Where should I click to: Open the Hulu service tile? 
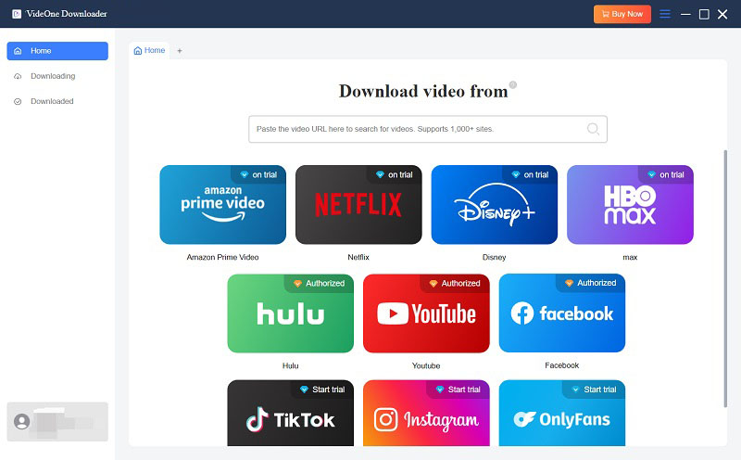tap(290, 314)
